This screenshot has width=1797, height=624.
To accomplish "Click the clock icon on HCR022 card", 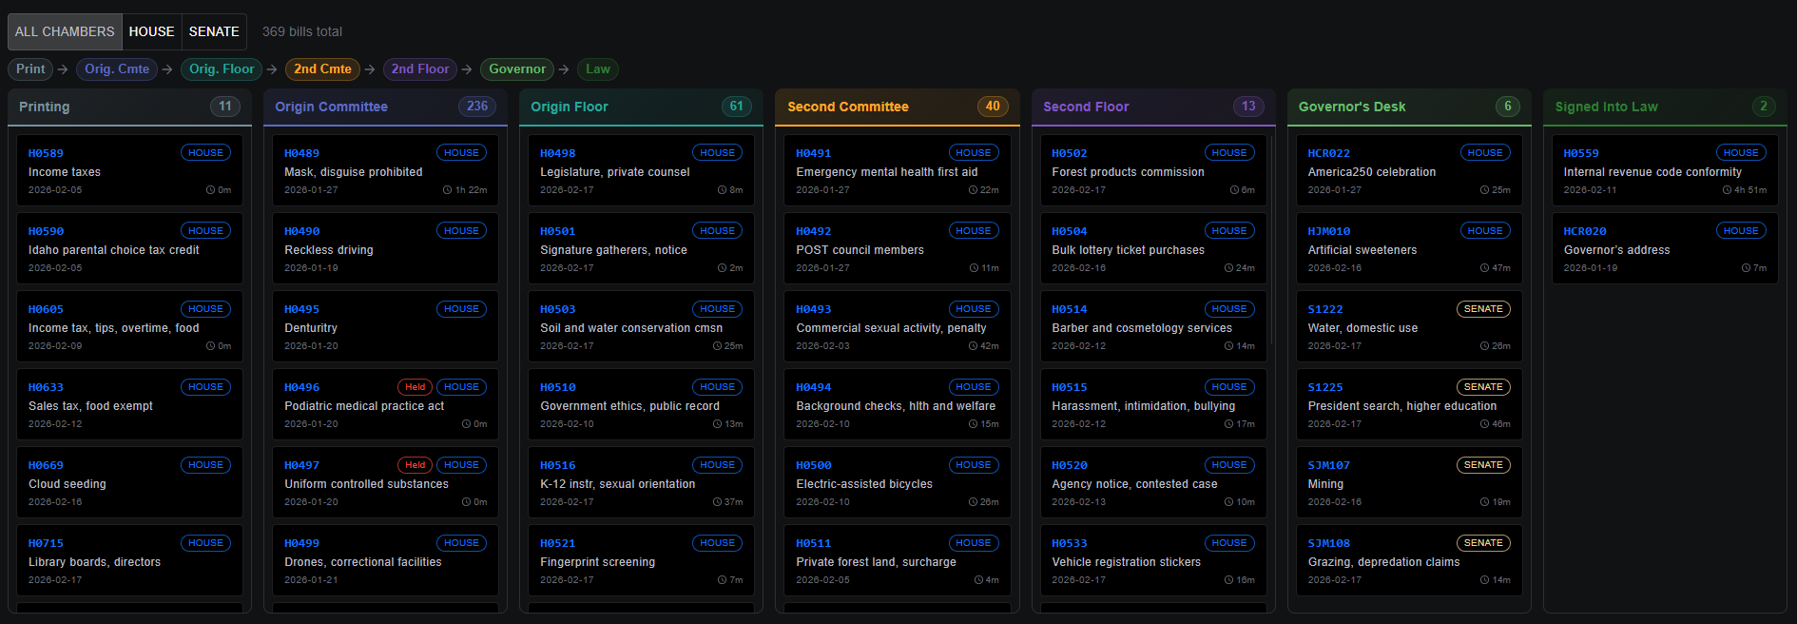I will coord(1484,190).
